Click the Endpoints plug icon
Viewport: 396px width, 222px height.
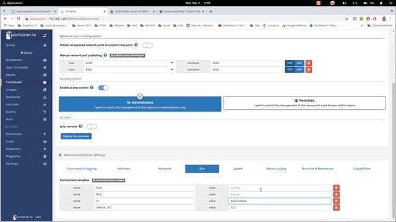click(45, 149)
